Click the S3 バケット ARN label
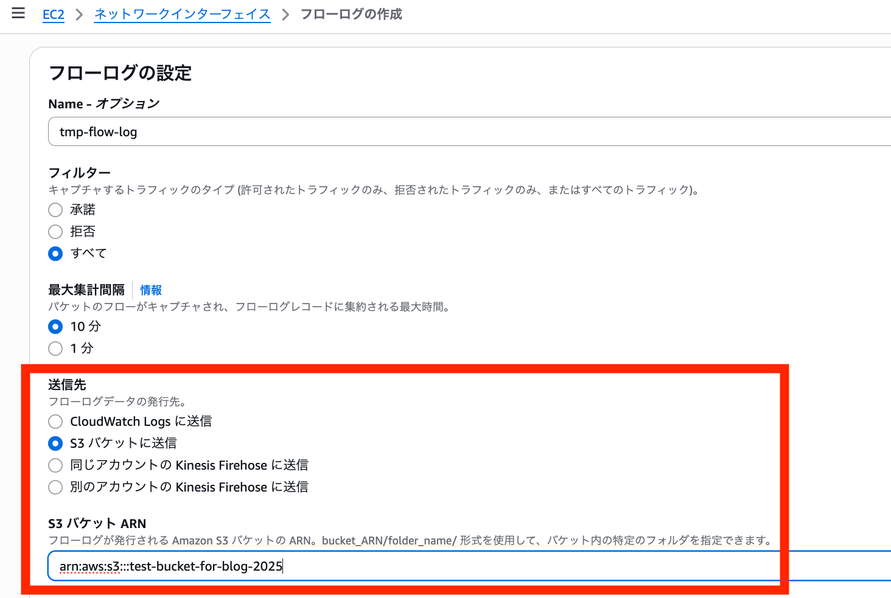The image size is (891, 598). point(97,523)
